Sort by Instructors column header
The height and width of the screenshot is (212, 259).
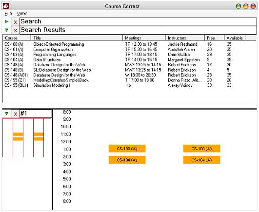click(185, 38)
